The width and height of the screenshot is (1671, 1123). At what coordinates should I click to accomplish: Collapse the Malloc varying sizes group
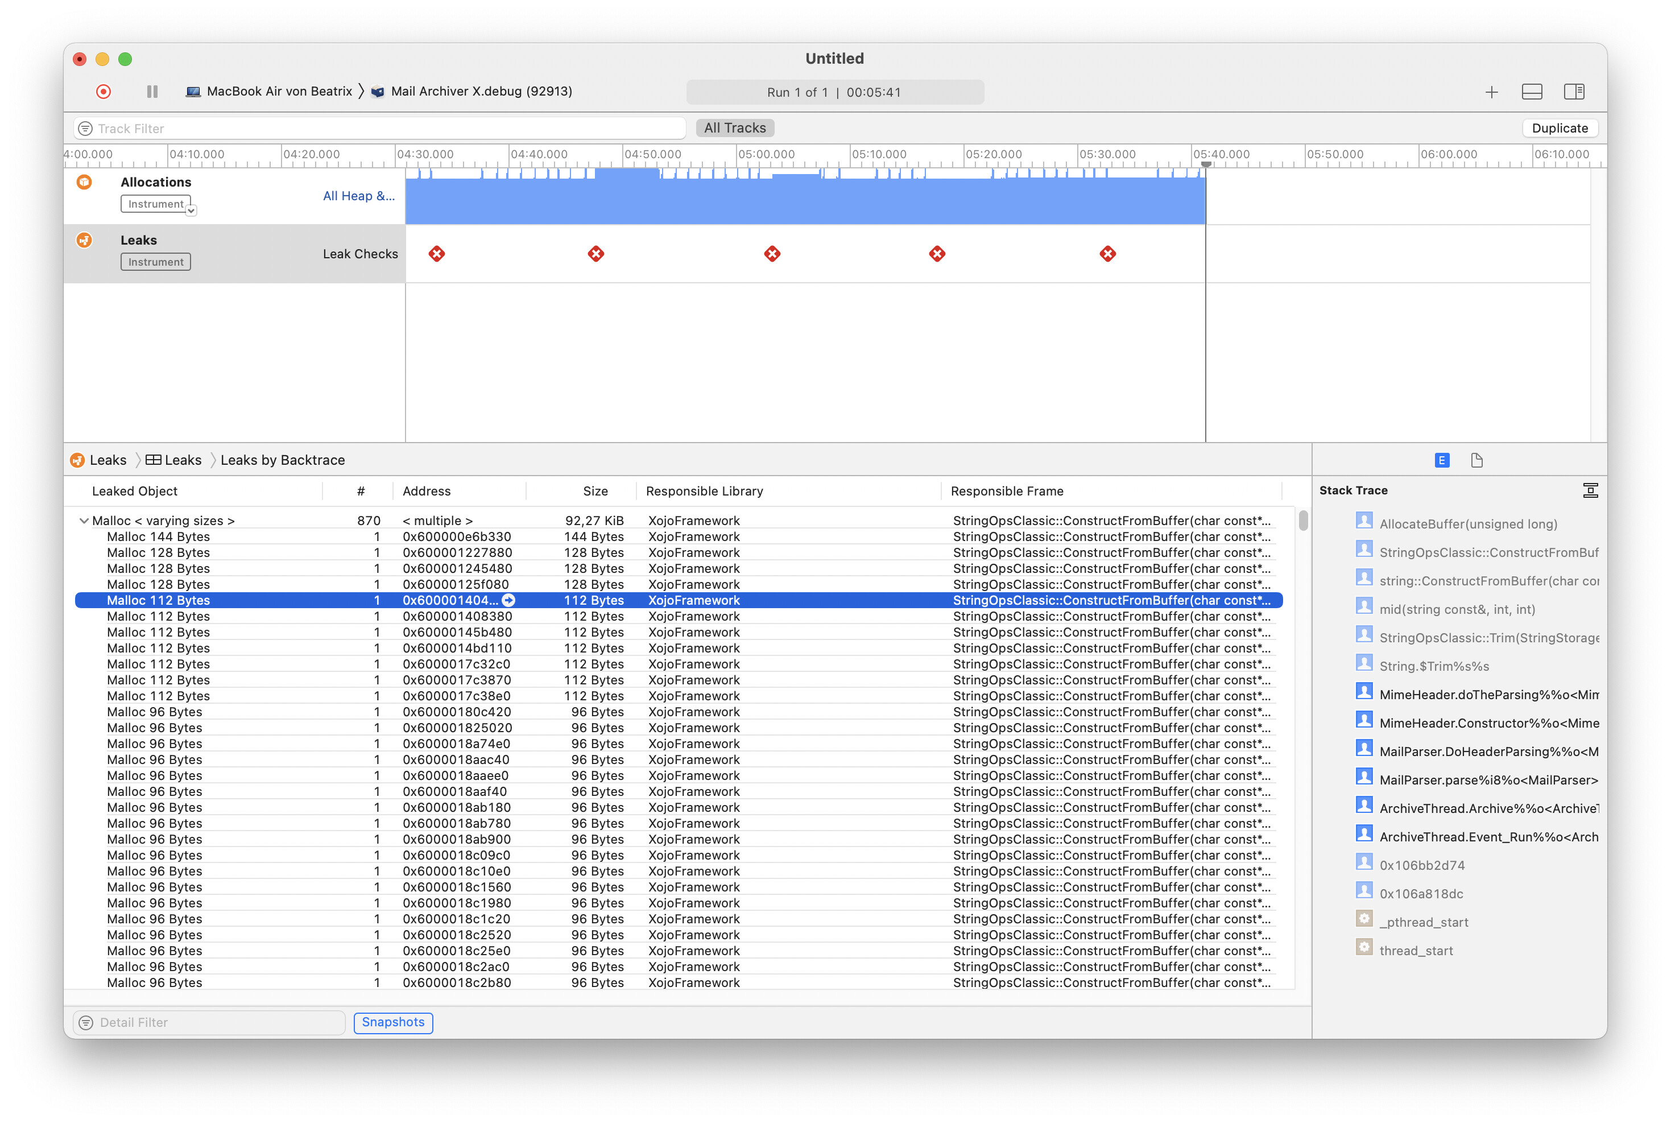click(x=84, y=521)
